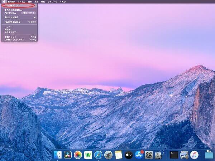This screenshot has width=215, height=161.
Task: Open the Photos app in Dock
Action: click(x=78, y=155)
